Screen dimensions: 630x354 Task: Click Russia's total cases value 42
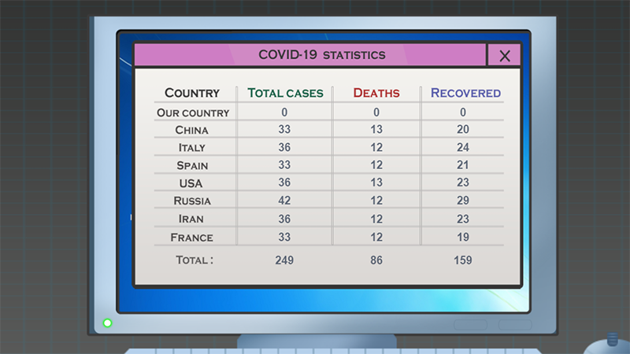click(284, 201)
